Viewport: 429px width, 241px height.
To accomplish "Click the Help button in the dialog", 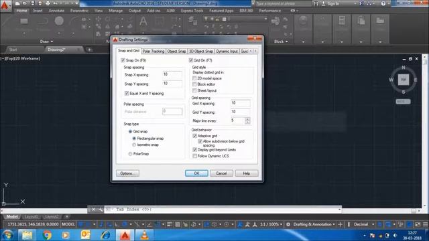I will click(x=247, y=173).
